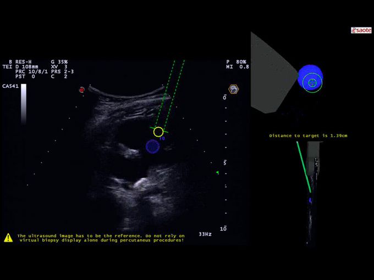
Task: Click the green crosshair in blue 3D target
Action: [x=312, y=83]
